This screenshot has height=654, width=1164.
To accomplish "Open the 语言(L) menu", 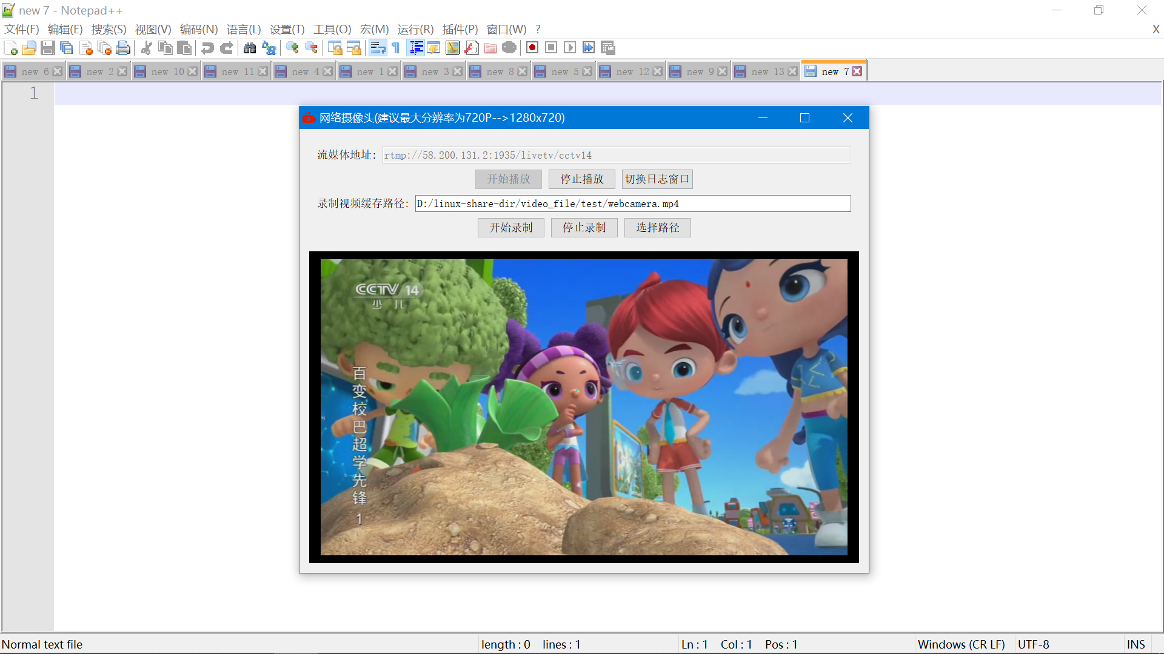I will (243, 29).
